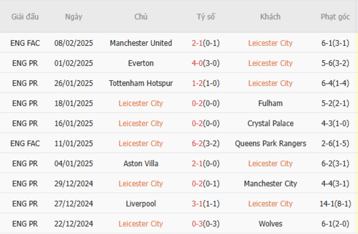Click the 'Tỷ số' column header
The image size is (358, 234).
[x=206, y=17]
